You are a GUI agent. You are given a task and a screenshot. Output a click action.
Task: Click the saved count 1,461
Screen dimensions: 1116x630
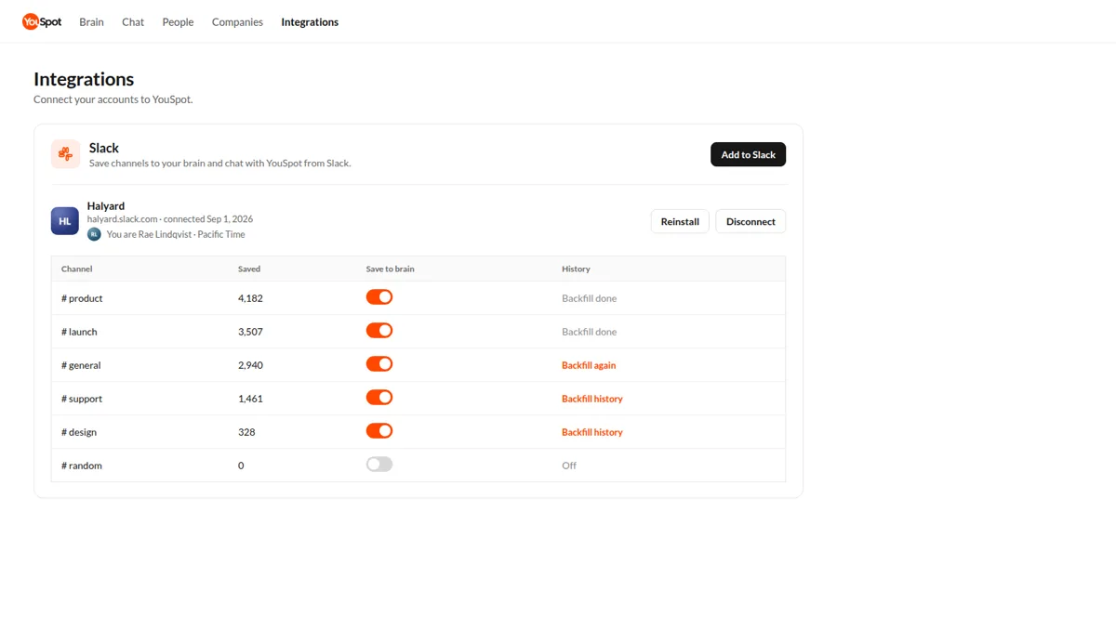(x=250, y=399)
